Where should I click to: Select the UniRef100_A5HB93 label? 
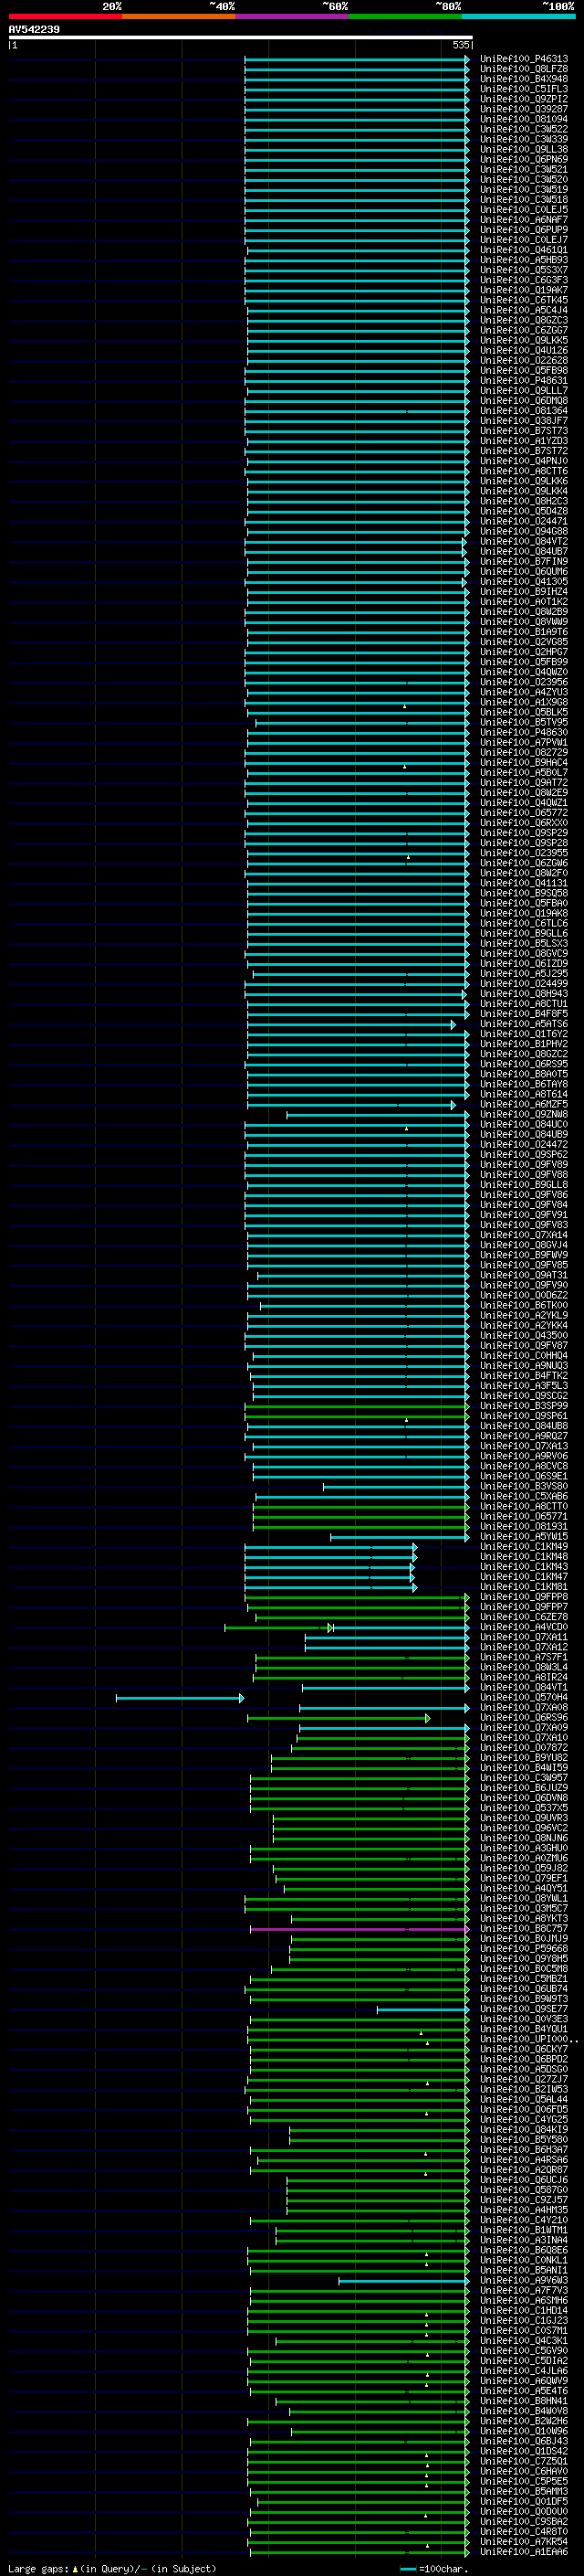coord(523,260)
